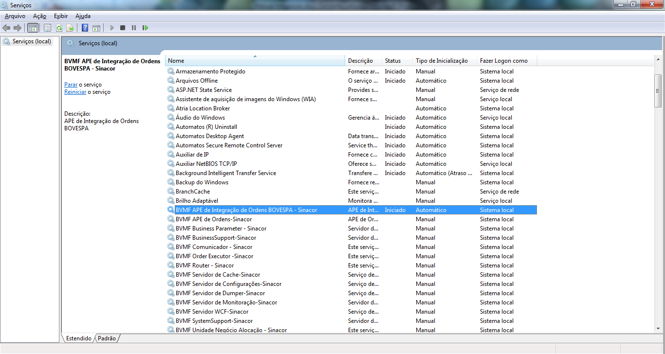665x354 pixels.
Task: Open the Ajuda menu
Action: tap(83, 16)
